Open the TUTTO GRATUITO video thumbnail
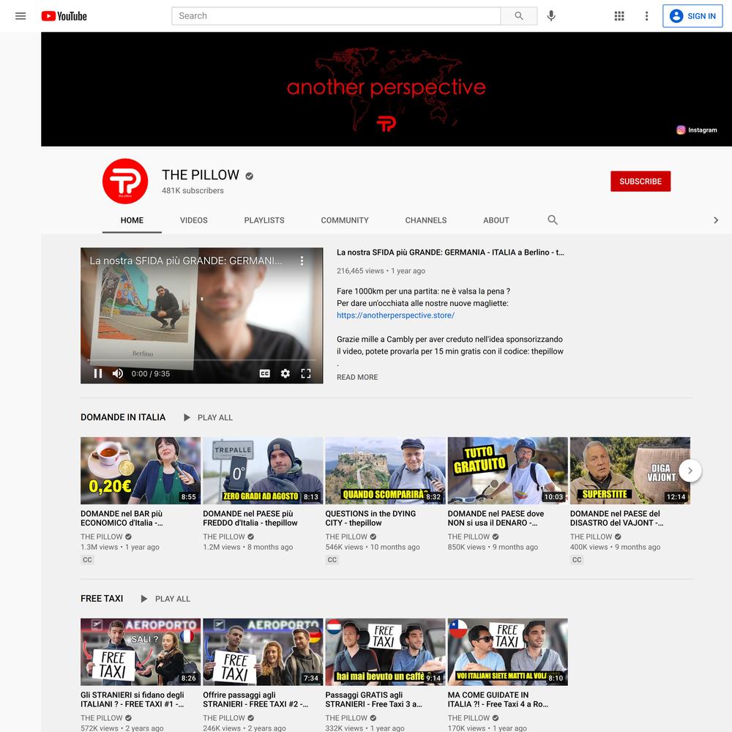Image resolution: width=732 pixels, height=732 pixels. (507, 471)
